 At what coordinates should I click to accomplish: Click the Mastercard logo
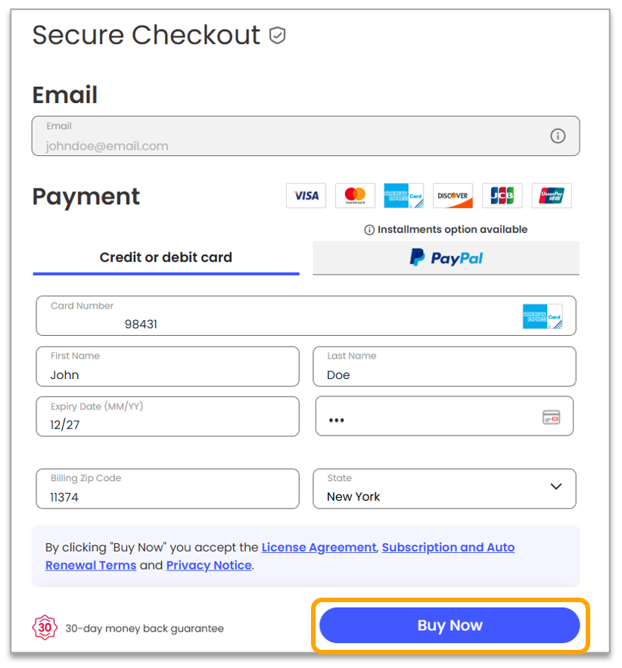pyautogui.click(x=355, y=196)
